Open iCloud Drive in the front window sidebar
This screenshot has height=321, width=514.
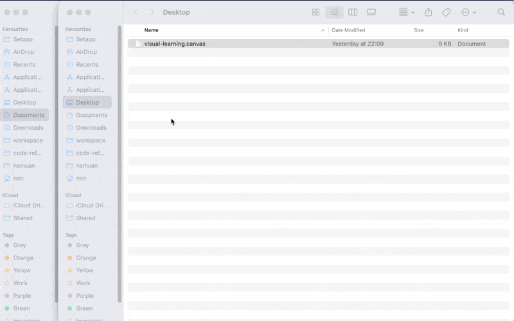87,205
